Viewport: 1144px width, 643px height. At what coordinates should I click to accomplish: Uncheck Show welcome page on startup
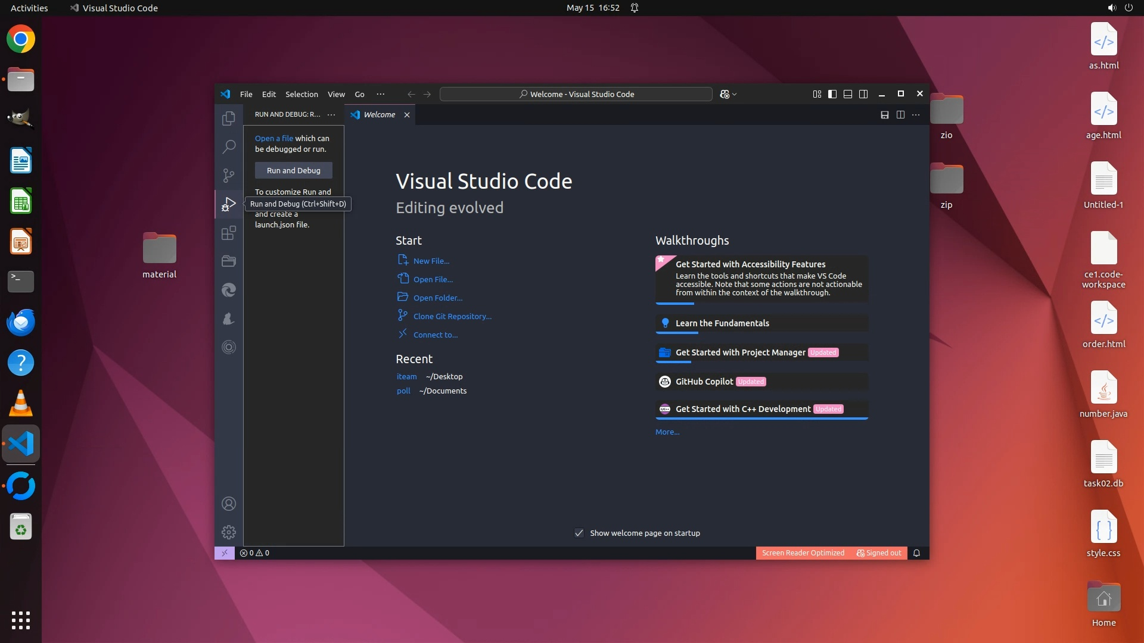[x=579, y=533]
